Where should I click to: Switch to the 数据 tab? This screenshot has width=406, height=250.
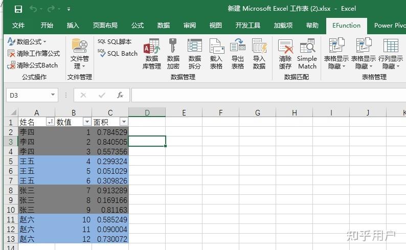[x=164, y=26]
